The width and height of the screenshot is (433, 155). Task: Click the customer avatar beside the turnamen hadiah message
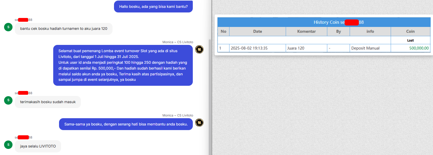pyautogui.click(x=8, y=27)
